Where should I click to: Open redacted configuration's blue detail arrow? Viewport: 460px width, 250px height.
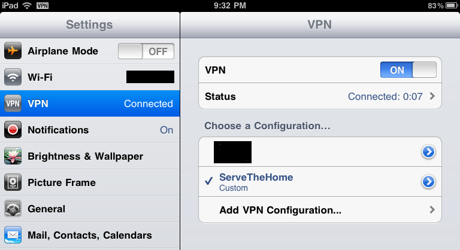428,153
